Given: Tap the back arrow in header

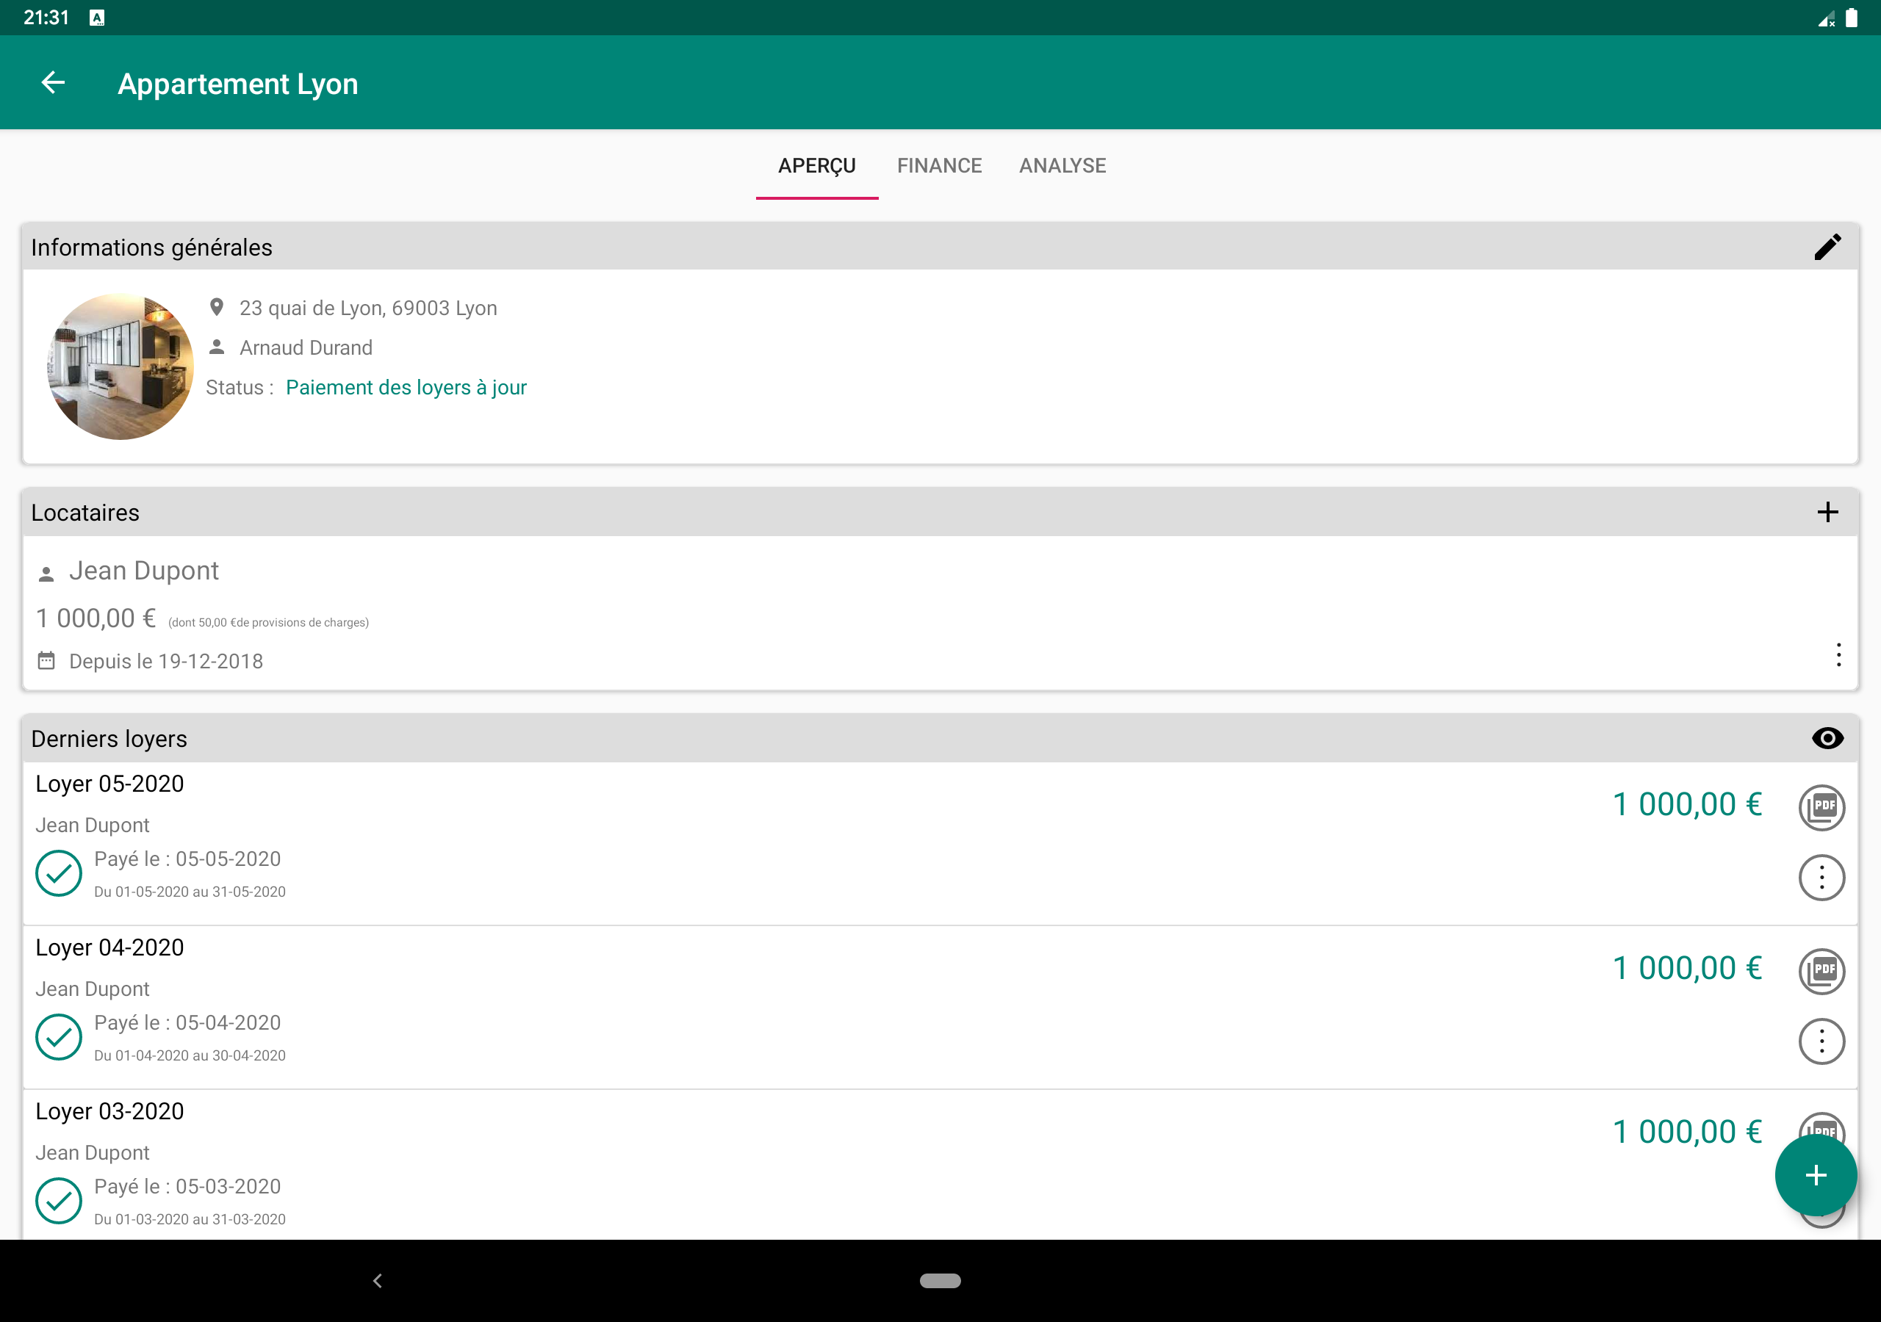Looking at the screenshot, I should tap(53, 83).
